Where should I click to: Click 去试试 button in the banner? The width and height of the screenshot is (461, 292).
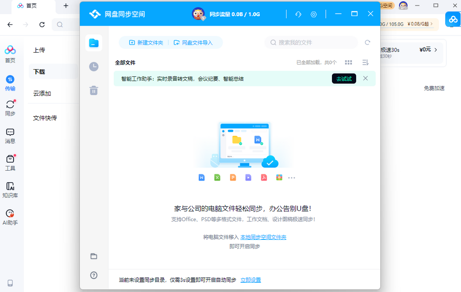click(x=344, y=78)
